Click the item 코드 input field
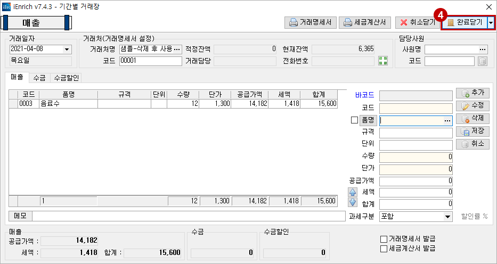This screenshot has width=497, height=264. [416, 108]
